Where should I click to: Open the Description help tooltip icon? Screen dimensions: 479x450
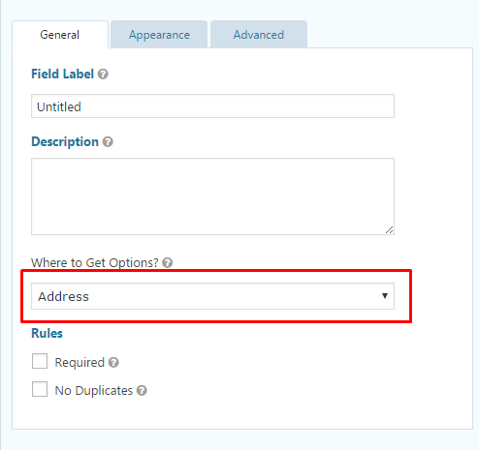(108, 142)
